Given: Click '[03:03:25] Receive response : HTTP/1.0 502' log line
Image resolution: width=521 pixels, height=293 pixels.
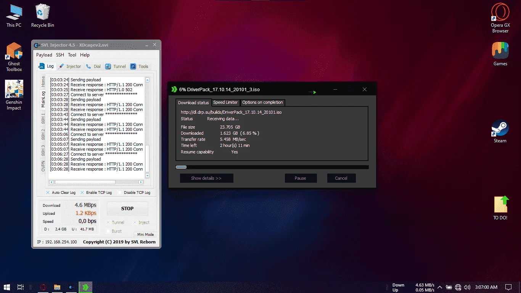Looking at the screenshot, I should [91, 90].
